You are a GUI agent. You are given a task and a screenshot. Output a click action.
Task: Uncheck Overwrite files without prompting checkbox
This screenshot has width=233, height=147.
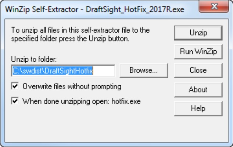[x=15, y=86]
